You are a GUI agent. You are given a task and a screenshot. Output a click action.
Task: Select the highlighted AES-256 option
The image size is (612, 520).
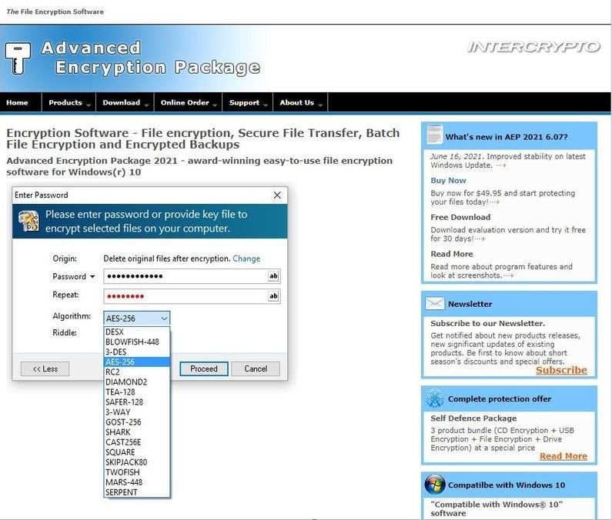point(136,362)
